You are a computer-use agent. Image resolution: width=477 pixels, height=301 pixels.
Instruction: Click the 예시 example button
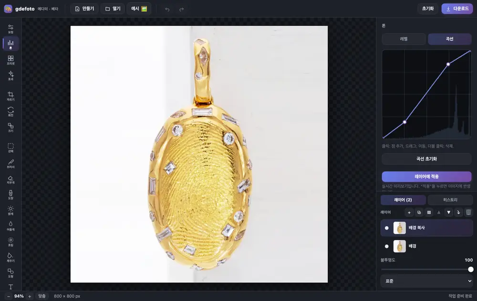click(x=139, y=9)
